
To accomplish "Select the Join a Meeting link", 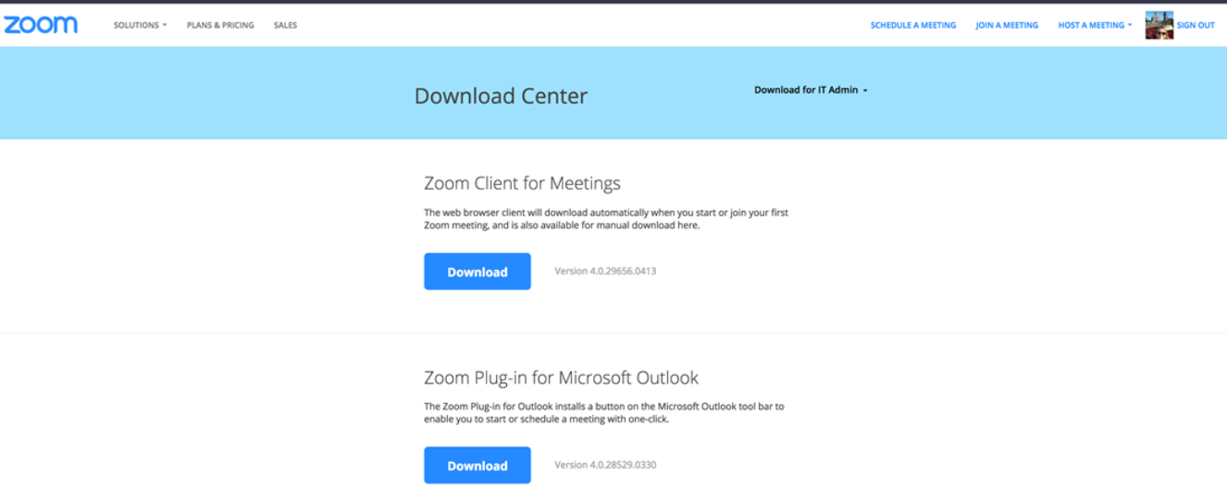I will point(1007,25).
